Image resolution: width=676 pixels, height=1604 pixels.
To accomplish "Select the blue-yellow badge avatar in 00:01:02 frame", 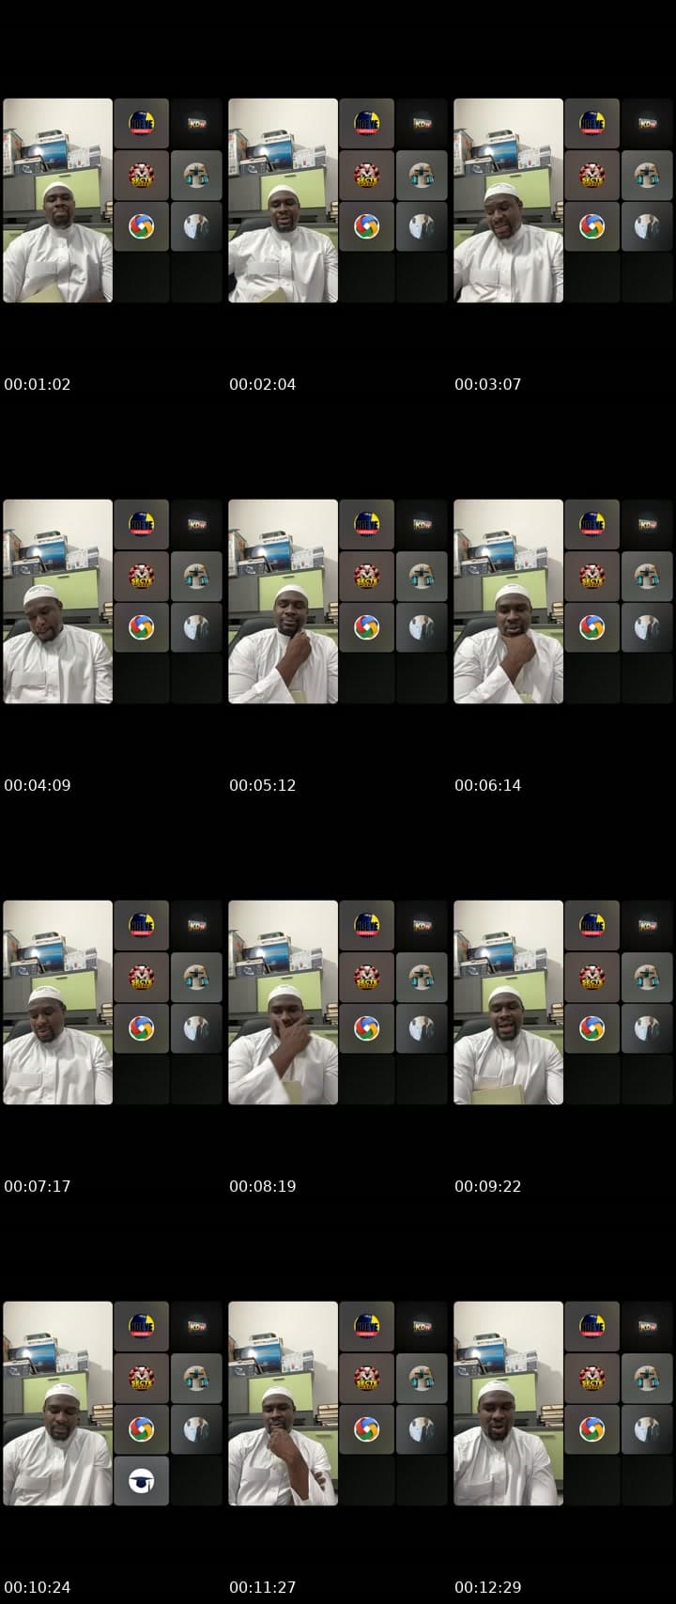I will tap(142, 124).
